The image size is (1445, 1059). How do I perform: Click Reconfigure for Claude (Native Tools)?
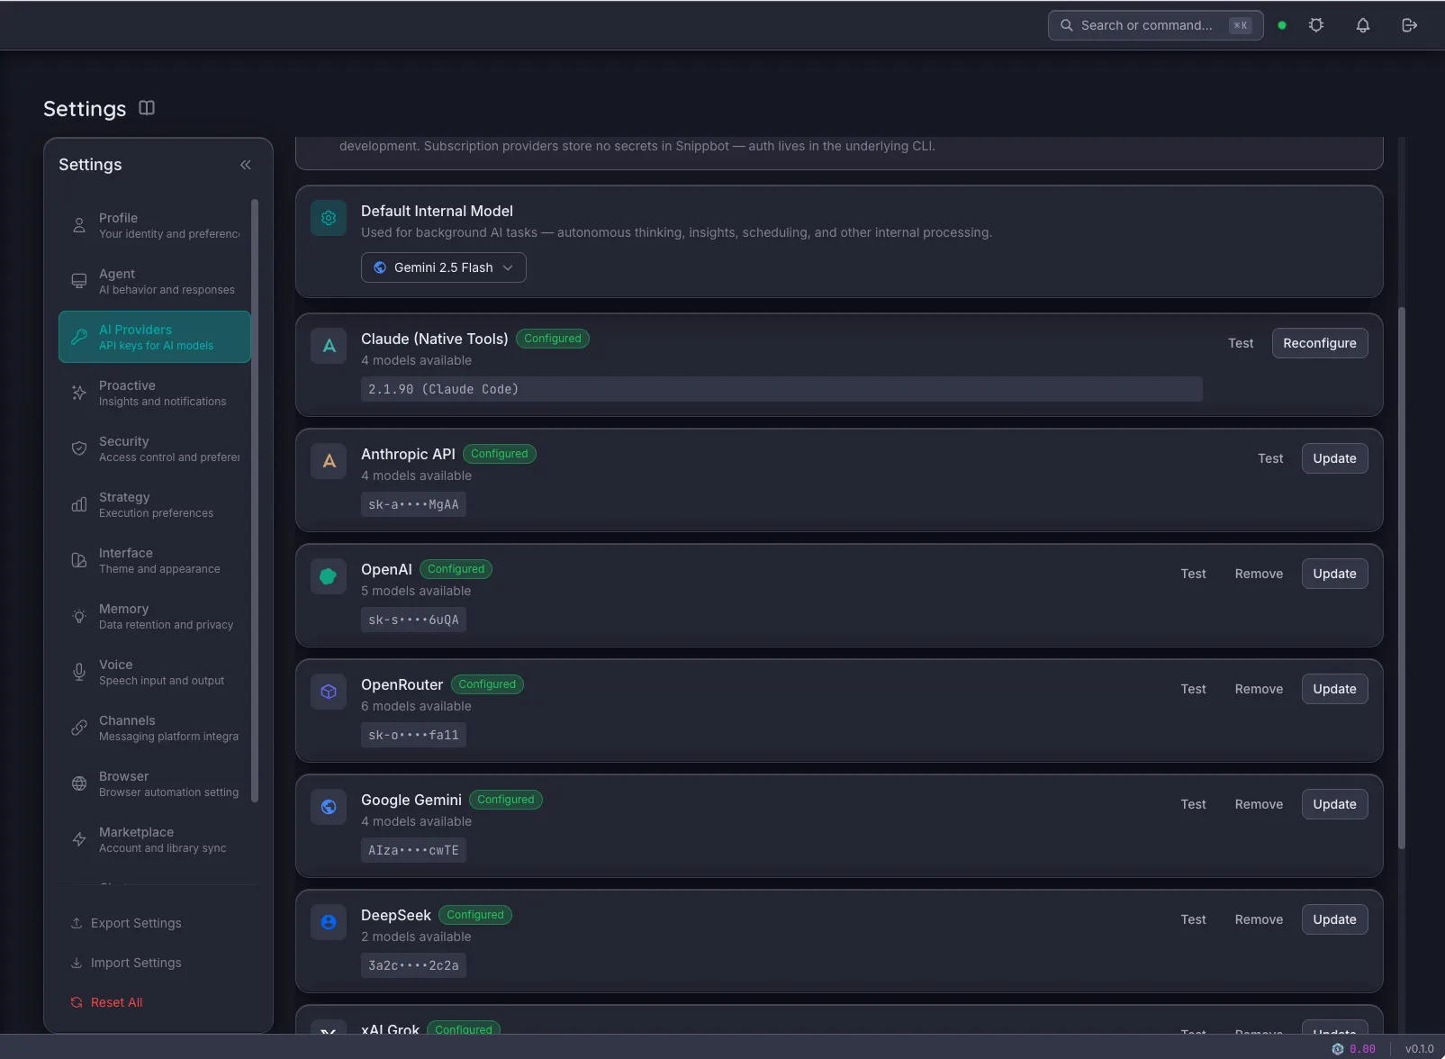pyautogui.click(x=1320, y=343)
